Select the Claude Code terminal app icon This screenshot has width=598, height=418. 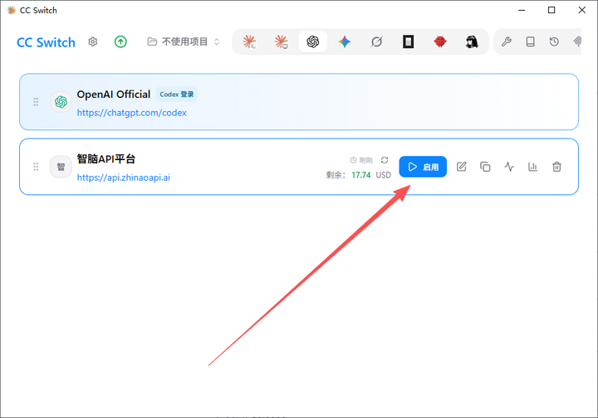click(x=249, y=41)
